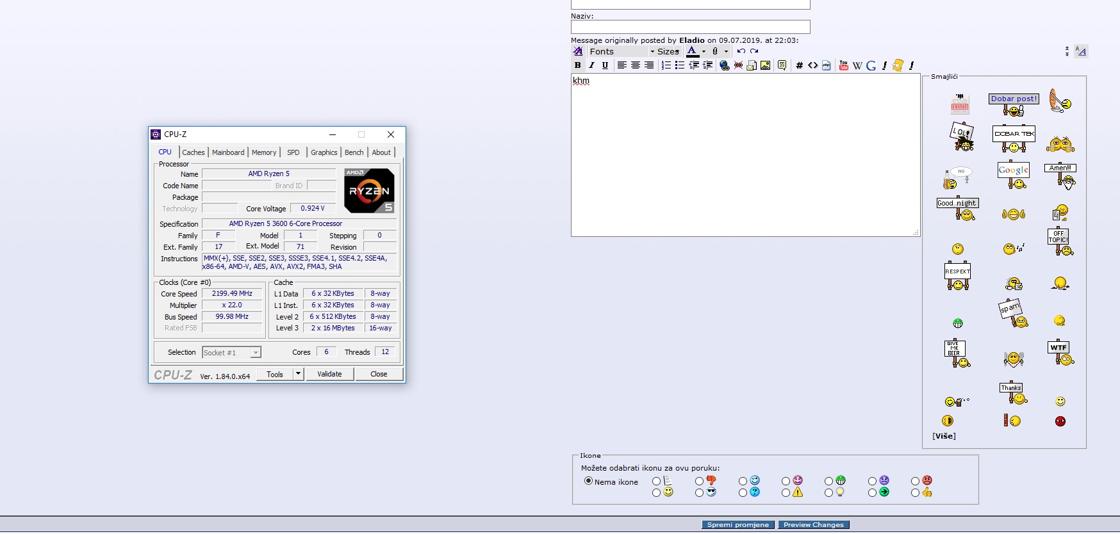Click the 'Spremi promjene' button

[738, 525]
